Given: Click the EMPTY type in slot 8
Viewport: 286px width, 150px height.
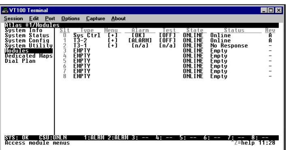Looking at the screenshot, I should 82,76.
